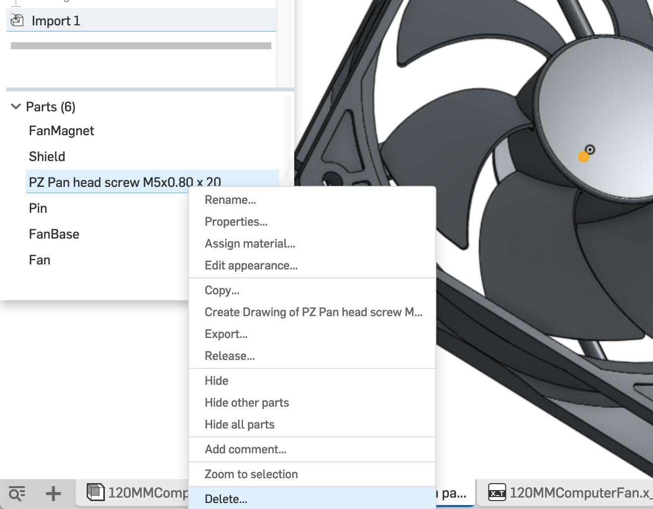Select FanBase in the parts list
The height and width of the screenshot is (509, 653).
[54, 234]
